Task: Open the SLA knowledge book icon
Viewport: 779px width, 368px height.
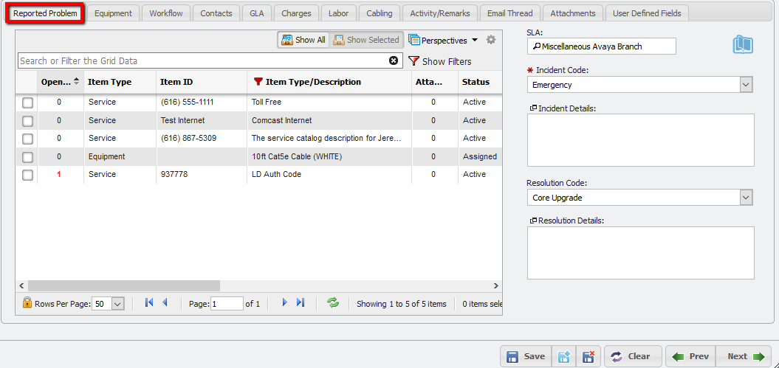Action: pyautogui.click(x=743, y=45)
